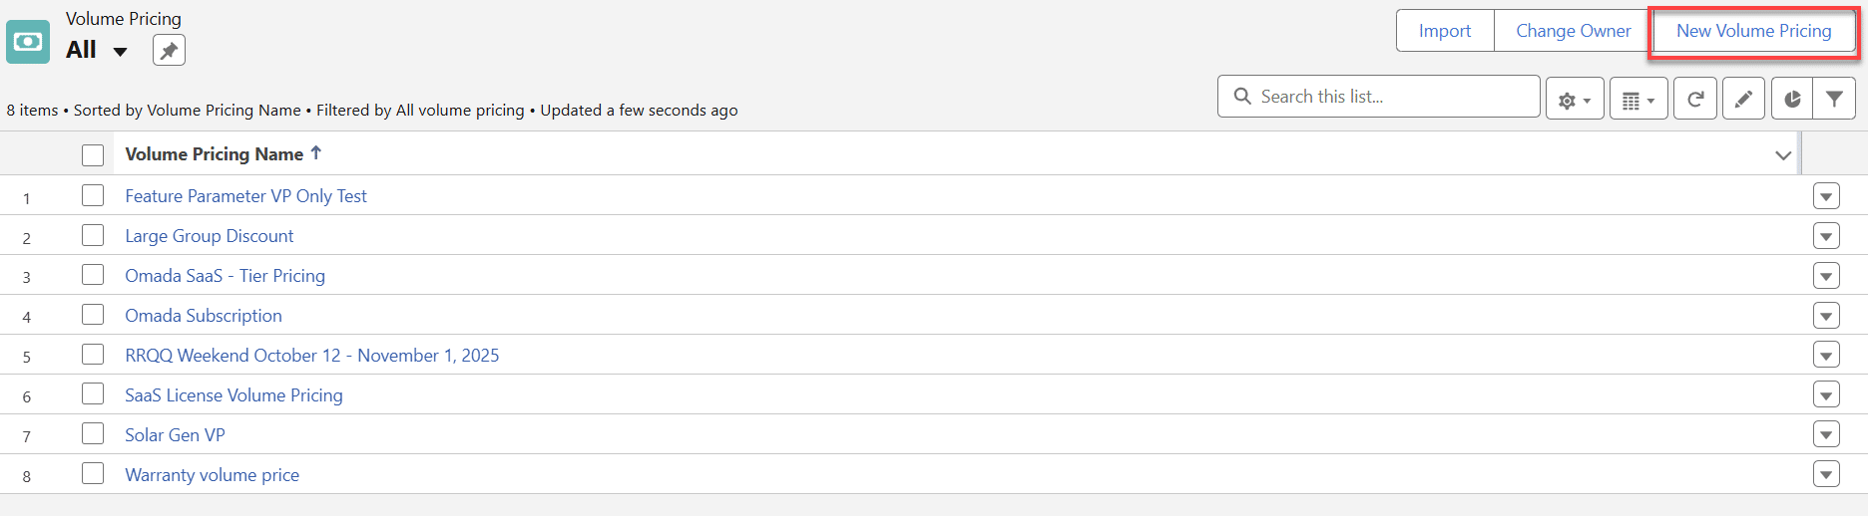The width and height of the screenshot is (1868, 516).
Task: Open the All list view dropdown
Action: click(x=120, y=51)
